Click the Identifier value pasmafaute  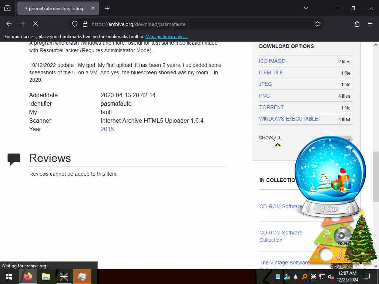pos(116,104)
